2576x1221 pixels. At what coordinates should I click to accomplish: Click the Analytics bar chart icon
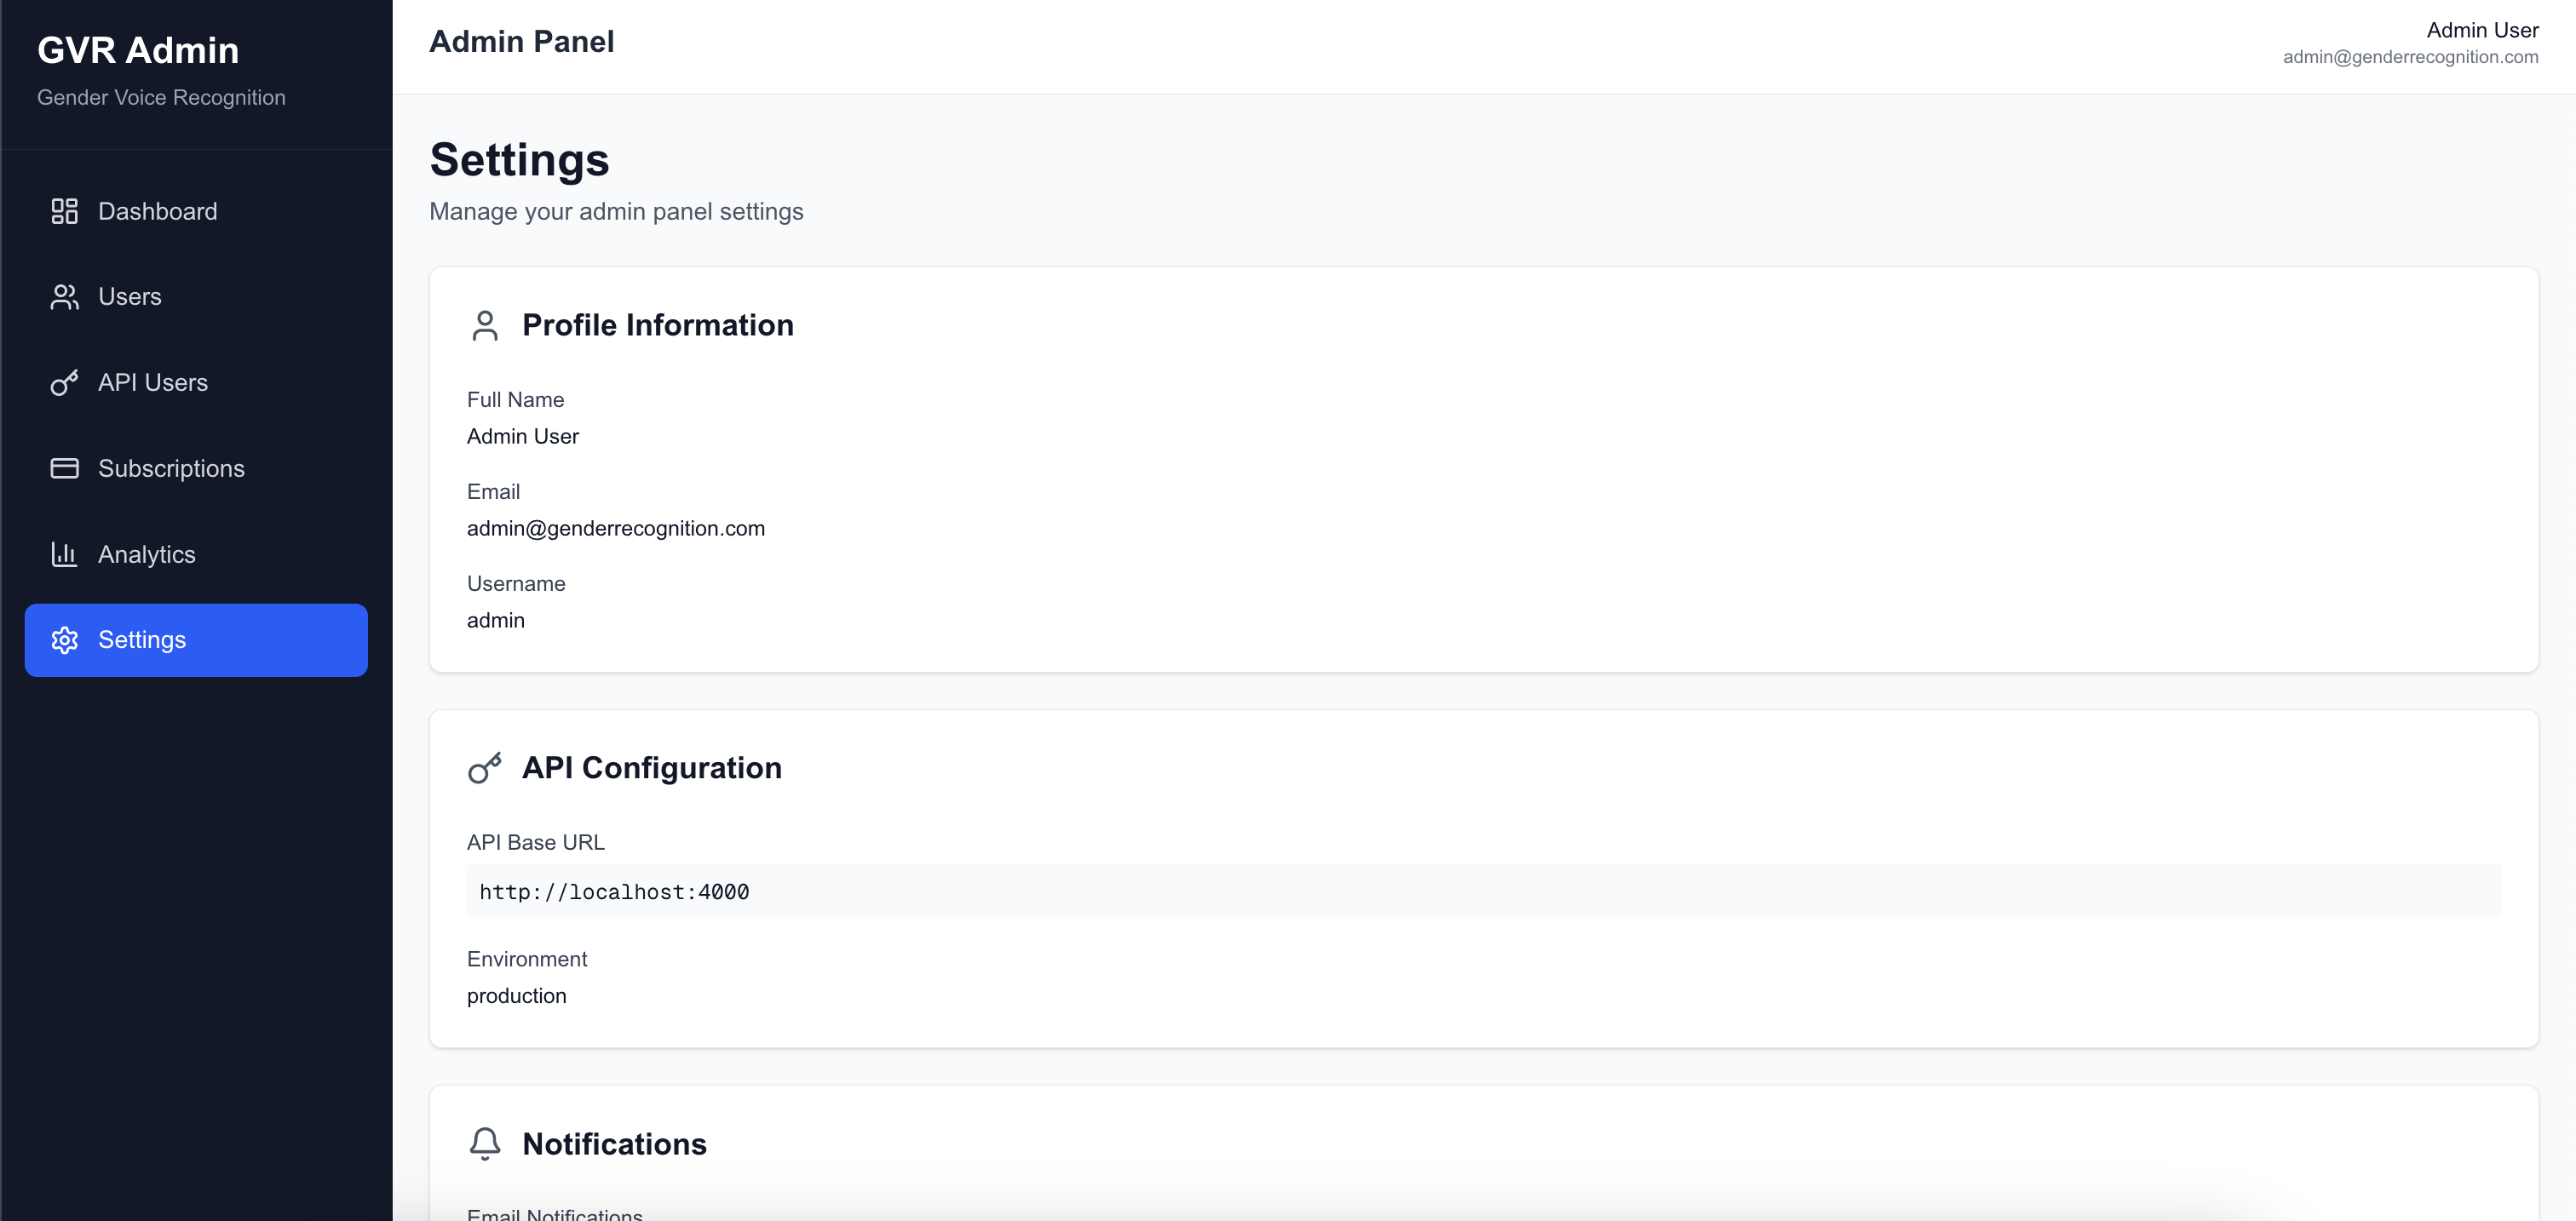tap(65, 554)
